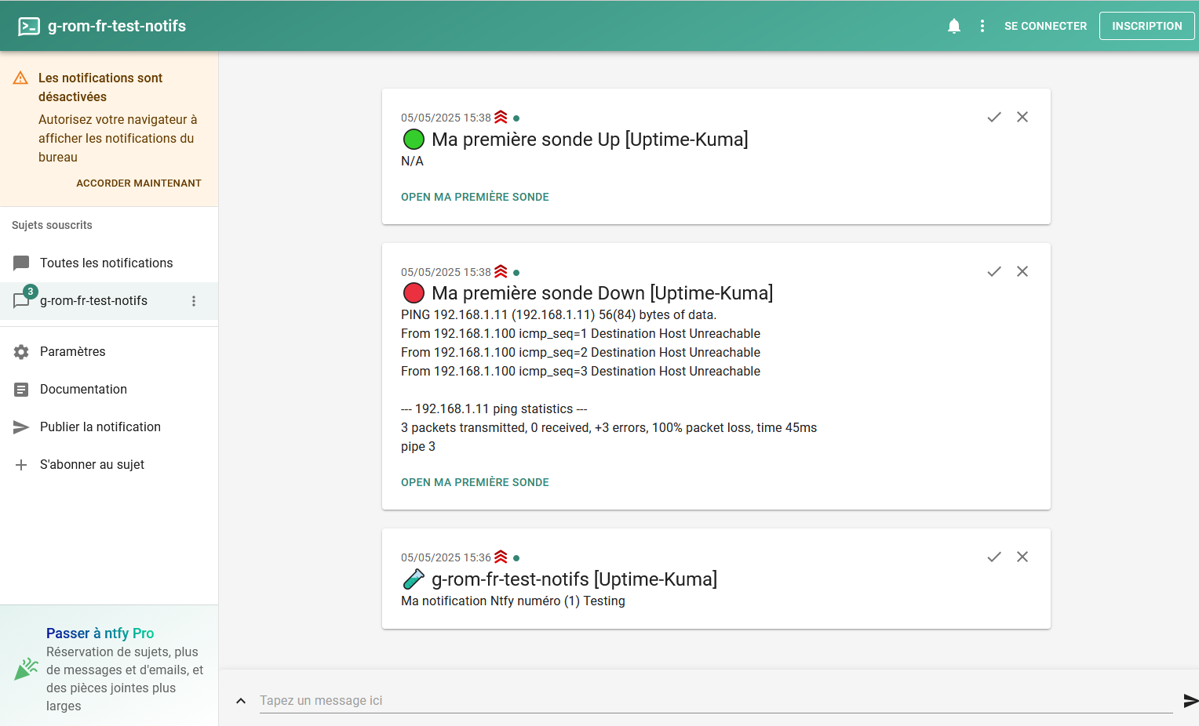Select the g-rom-fr-test-notifs subscribed topic
This screenshot has height=726, width=1199.
(x=109, y=301)
